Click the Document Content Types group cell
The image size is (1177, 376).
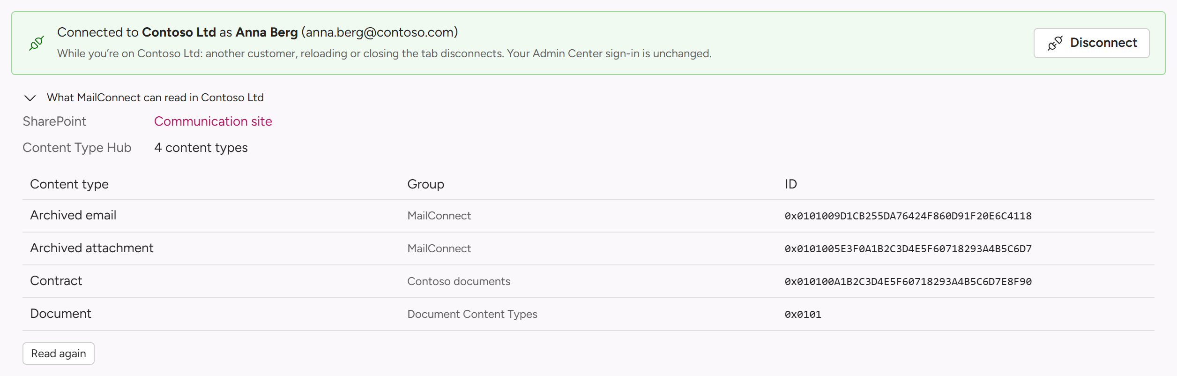coord(472,314)
